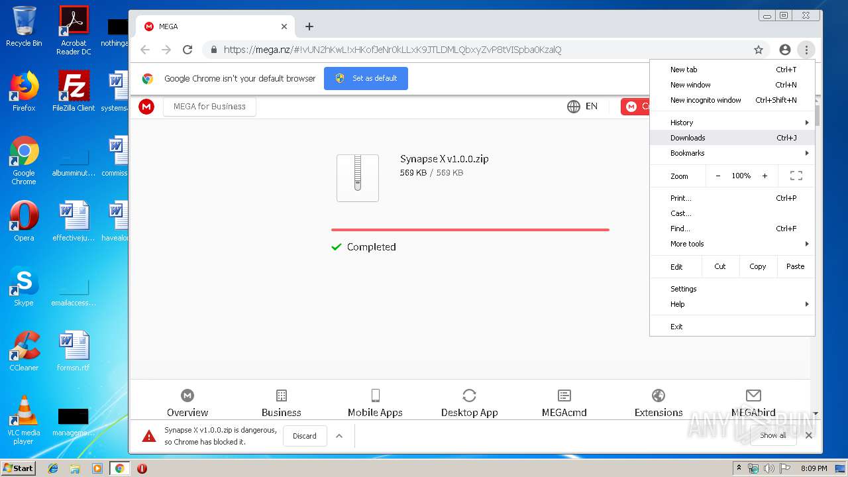Go forward to next page
This screenshot has width=848, height=477.
[166, 50]
